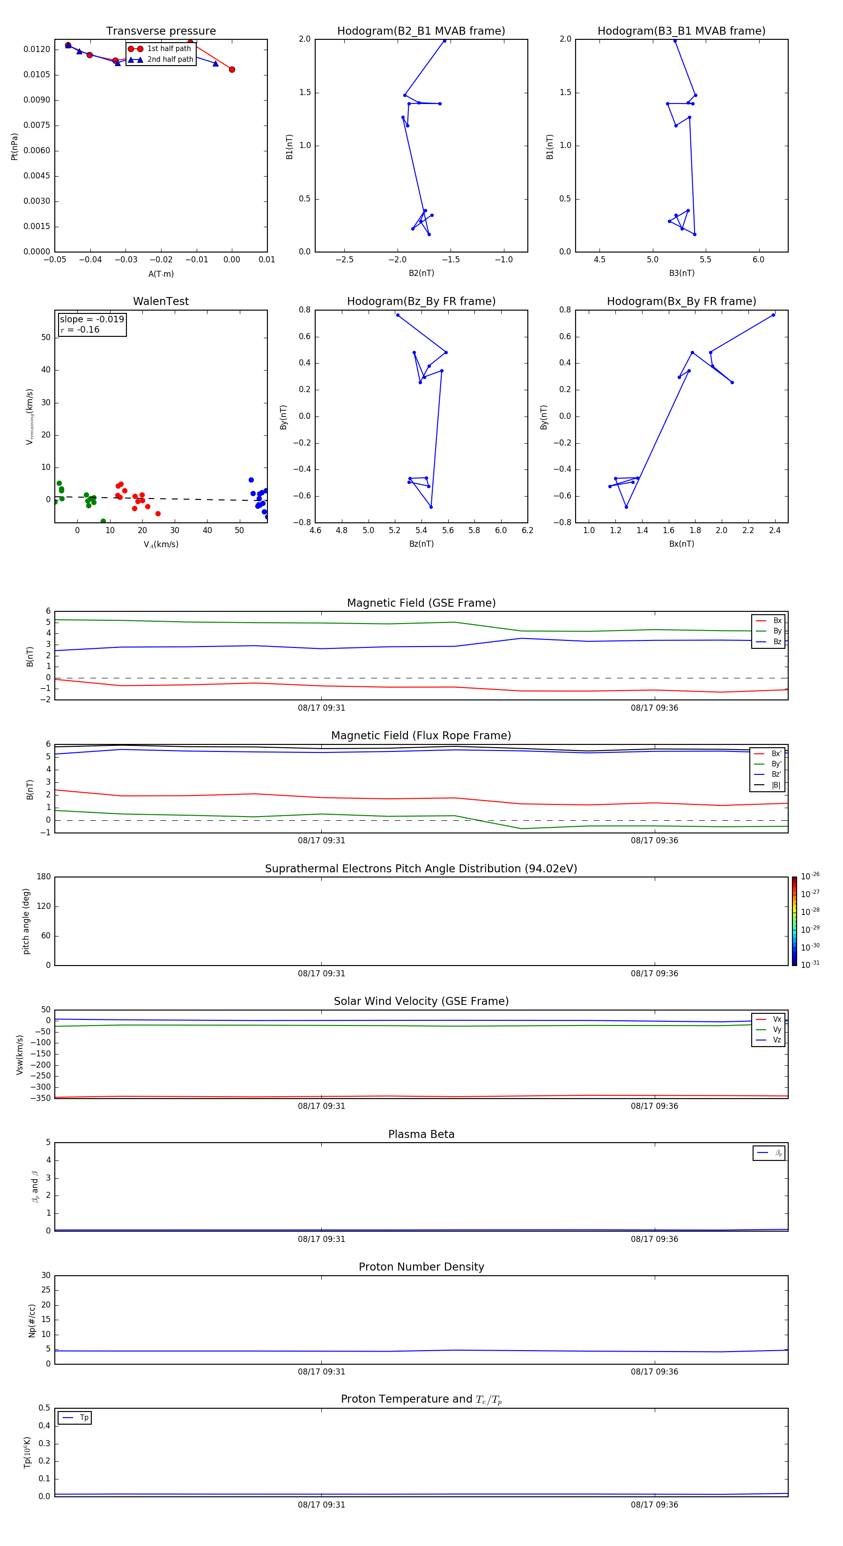Click the Hodogram(B2_B1 MVAB frame) title
Image resolution: width=843 pixels, height=1546 pixels.
point(421,31)
